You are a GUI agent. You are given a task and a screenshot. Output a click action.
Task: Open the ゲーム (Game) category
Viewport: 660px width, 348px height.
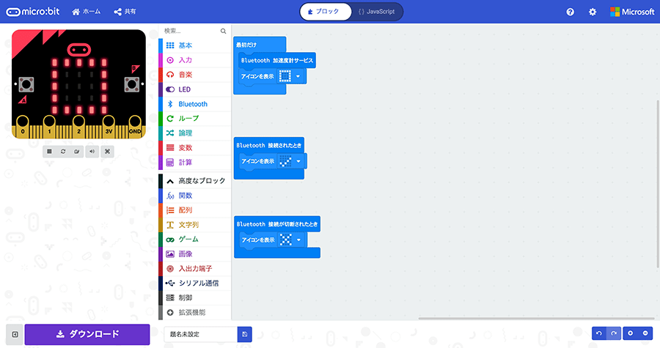(195, 239)
